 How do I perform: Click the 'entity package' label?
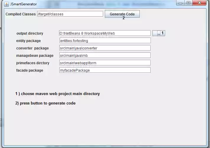point(28,41)
